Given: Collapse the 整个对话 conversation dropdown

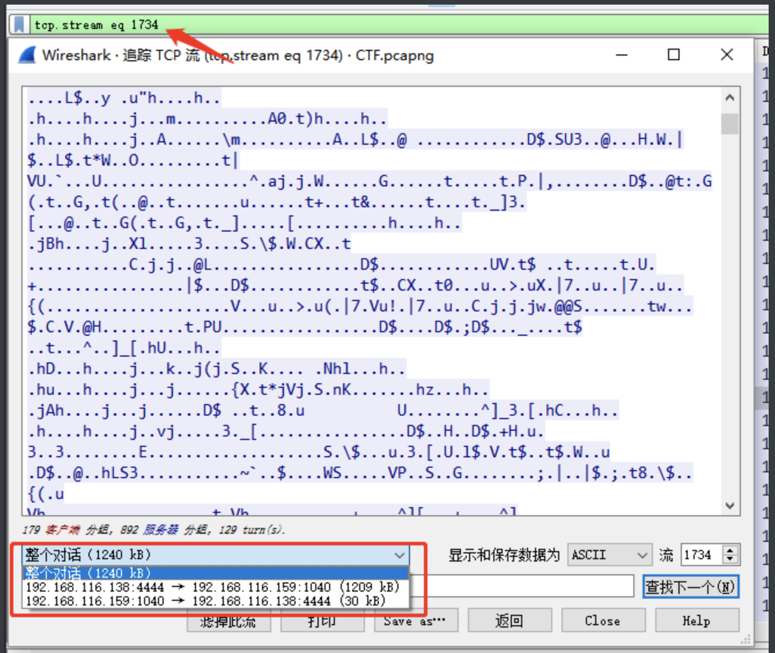Looking at the screenshot, I should point(399,555).
